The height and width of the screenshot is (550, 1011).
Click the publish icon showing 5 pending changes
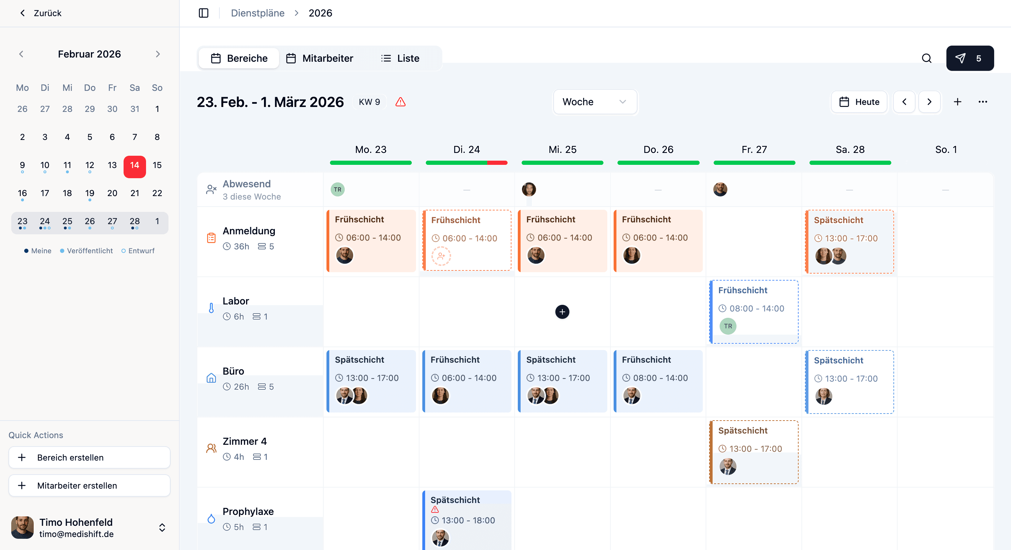tap(970, 58)
